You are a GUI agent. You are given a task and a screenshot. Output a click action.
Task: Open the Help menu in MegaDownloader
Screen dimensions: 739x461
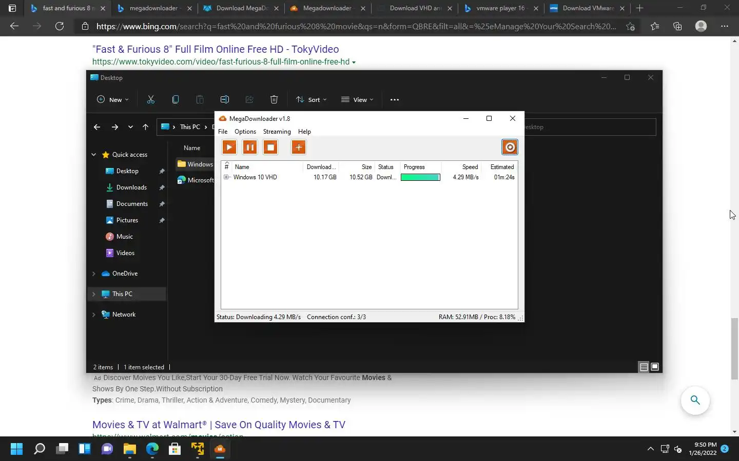coord(304,132)
